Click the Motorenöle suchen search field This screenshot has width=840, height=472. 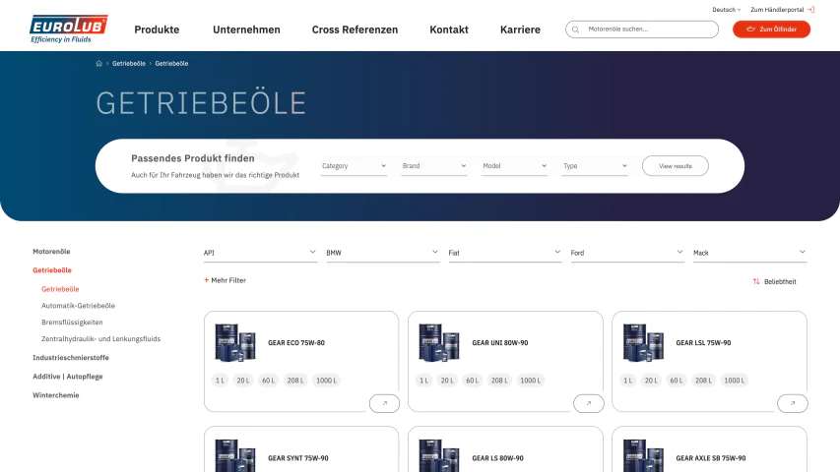pyautogui.click(x=642, y=29)
